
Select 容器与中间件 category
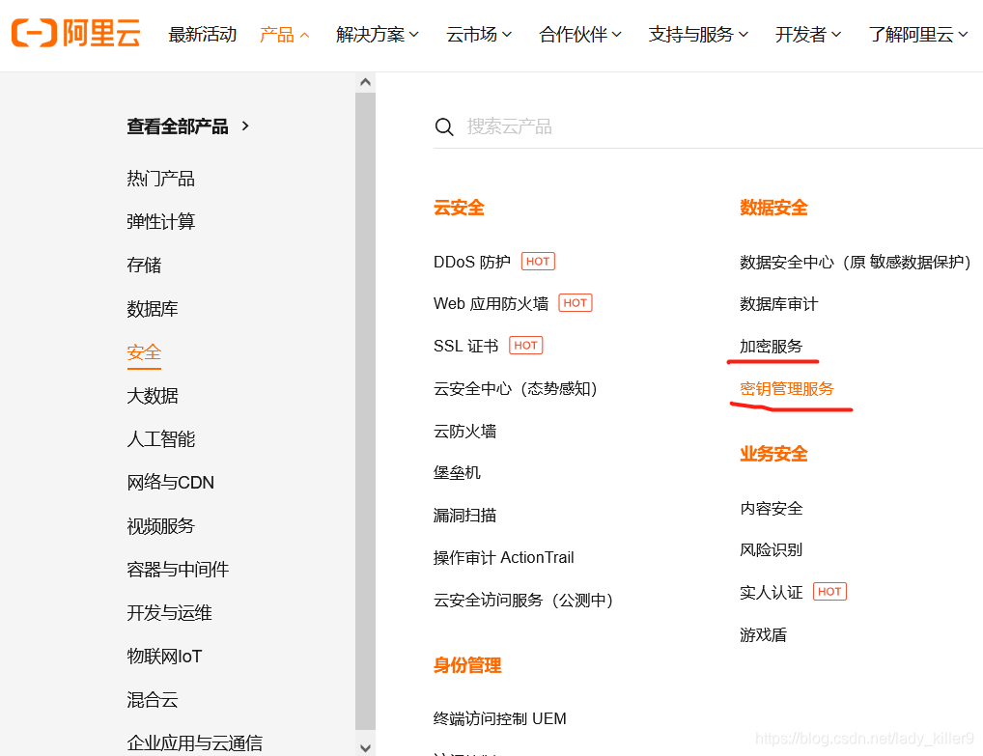178,570
